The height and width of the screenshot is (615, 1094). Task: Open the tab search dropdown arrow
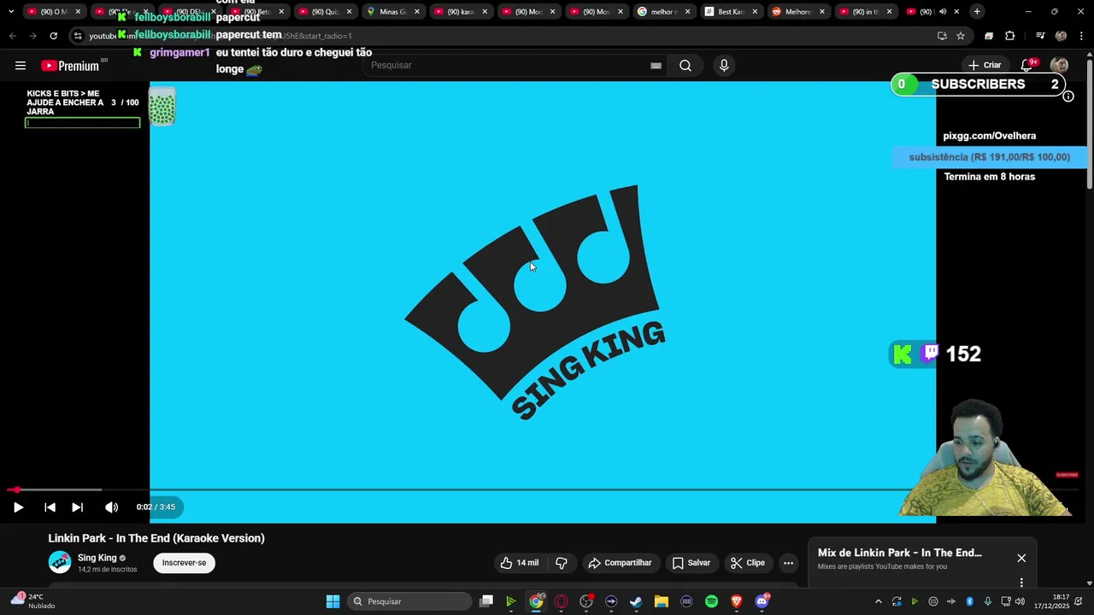coord(11,12)
